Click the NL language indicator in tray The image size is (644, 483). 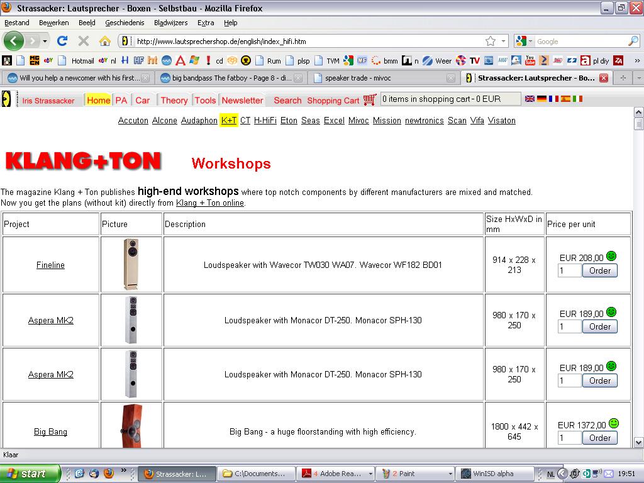(x=550, y=474)
